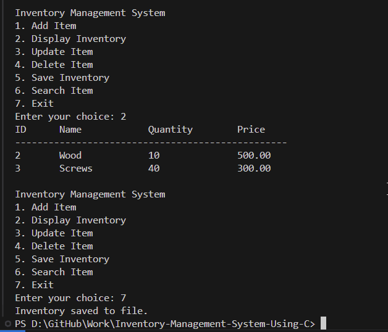
Task: Click the 300.00 price value
Action: click(x=253, y=168)
